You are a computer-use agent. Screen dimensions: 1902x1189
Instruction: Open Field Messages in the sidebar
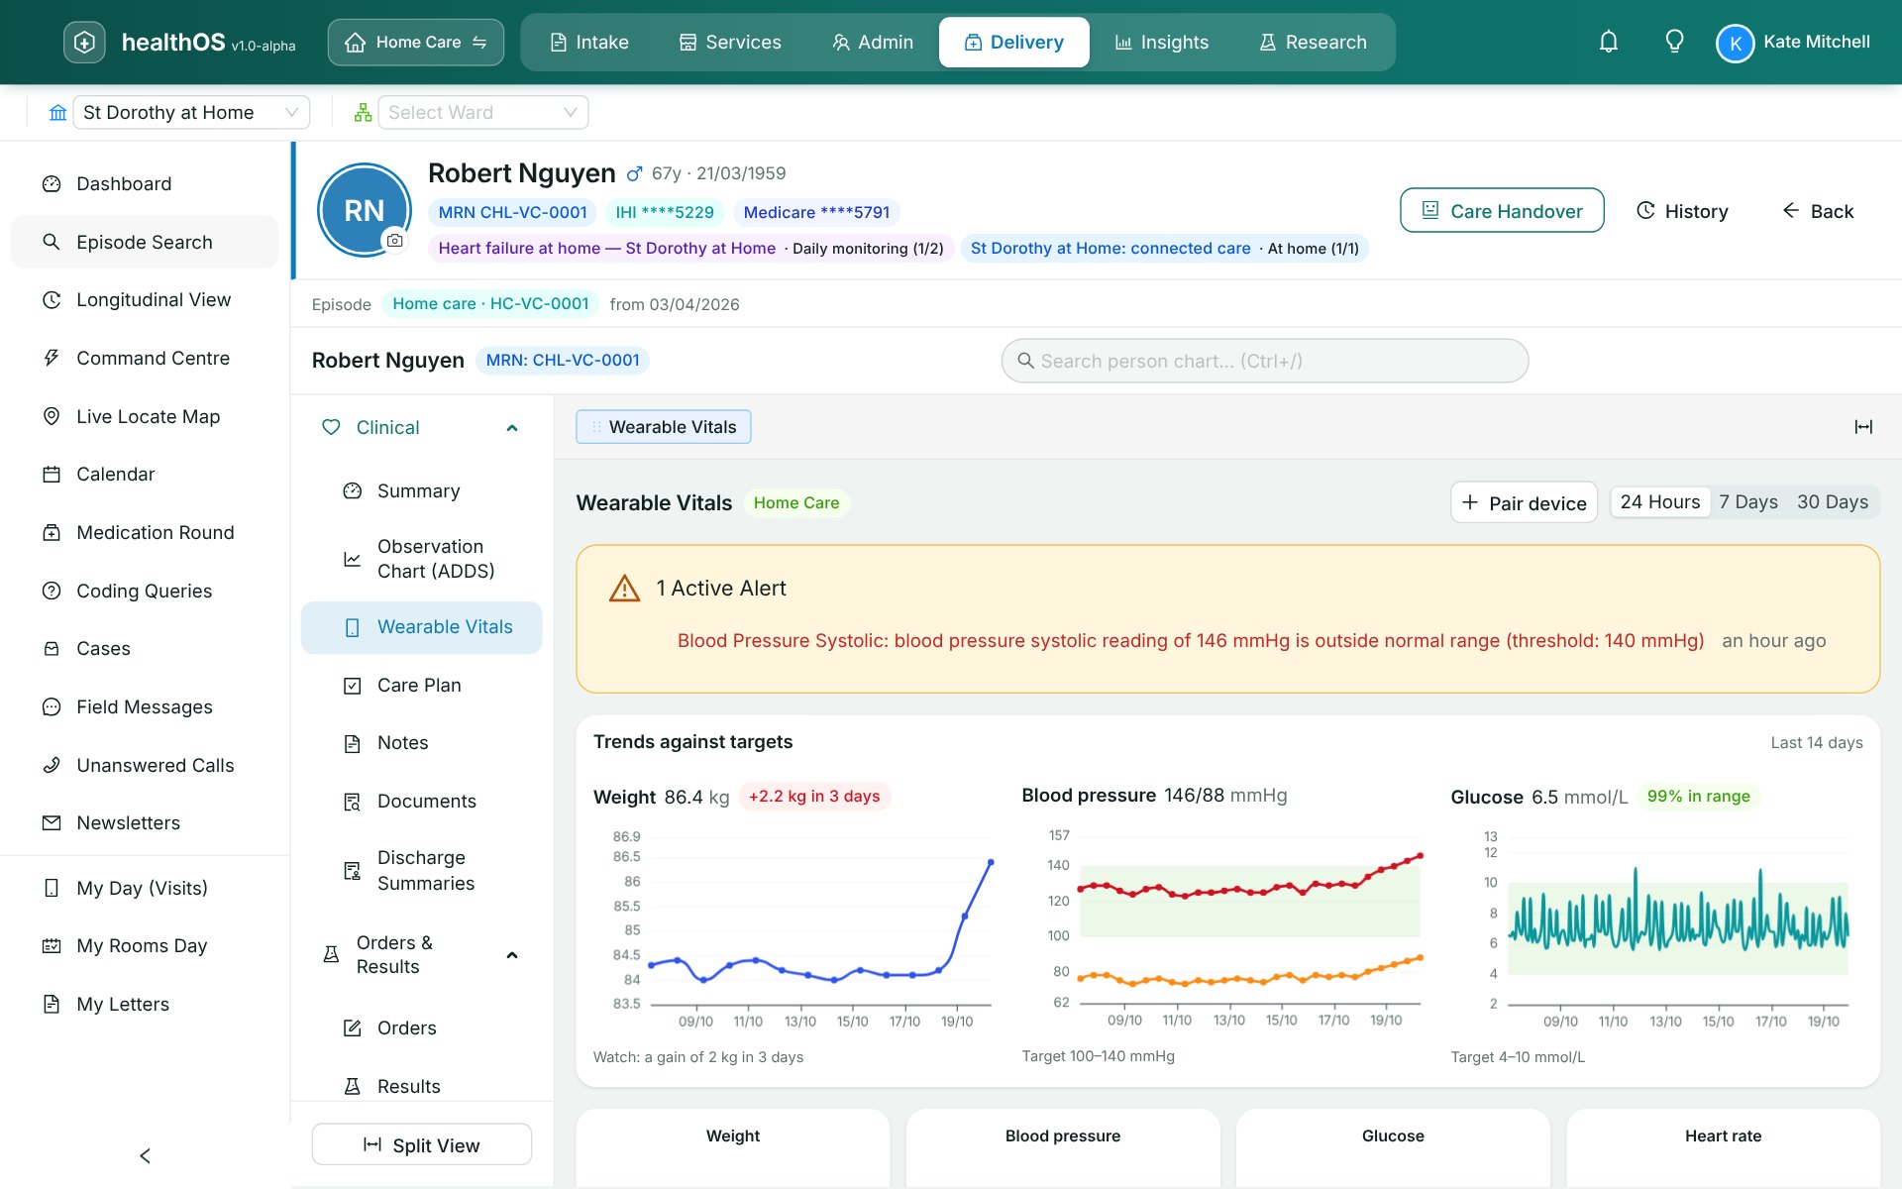point(145,706)
